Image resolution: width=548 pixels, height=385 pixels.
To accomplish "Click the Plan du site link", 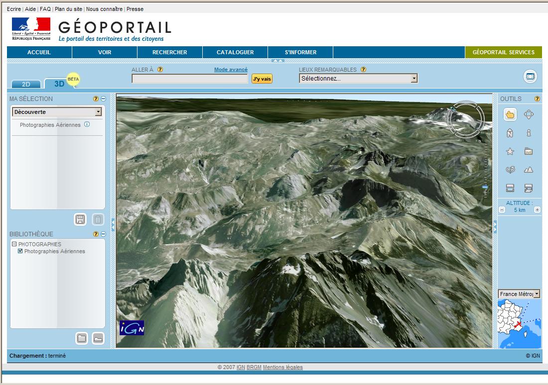I will pos(69,9).
